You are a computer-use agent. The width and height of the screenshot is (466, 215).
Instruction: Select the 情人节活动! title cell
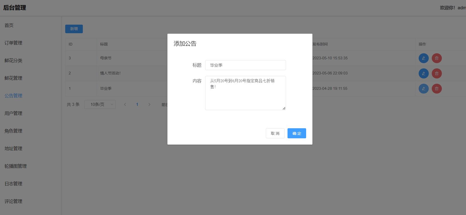click(x=110, y=73)
